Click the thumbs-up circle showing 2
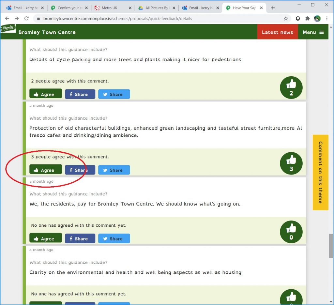Screen dimensions: 334x305 (291, 87)
